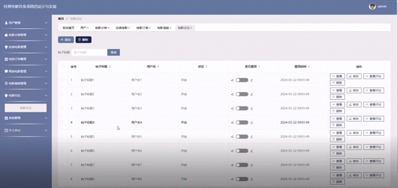Click share icon in row 1
This screenshot has width=398, height=188.
point(232,80)
